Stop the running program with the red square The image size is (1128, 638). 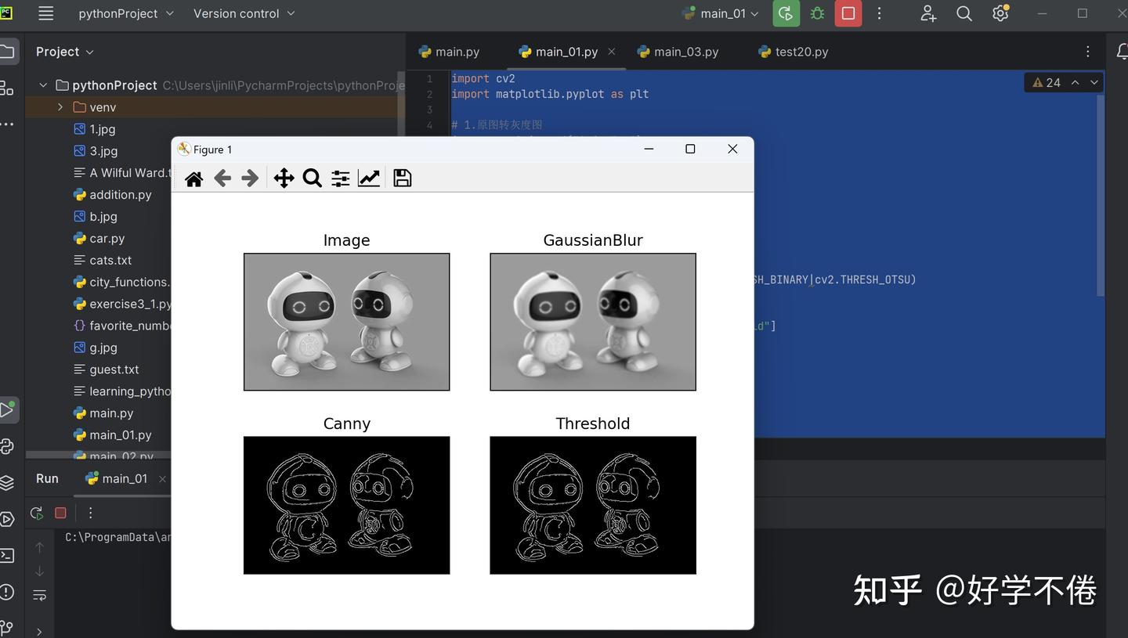(848, 13)
